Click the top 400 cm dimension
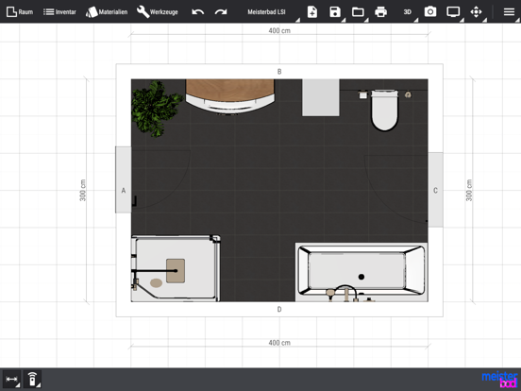 [279, 30]
